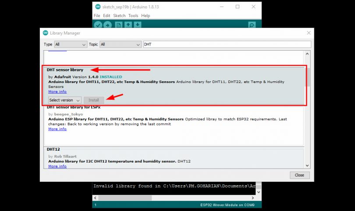
Task: Open the Serial Monitor magnifier icon
Action: [x=252, y=25]
